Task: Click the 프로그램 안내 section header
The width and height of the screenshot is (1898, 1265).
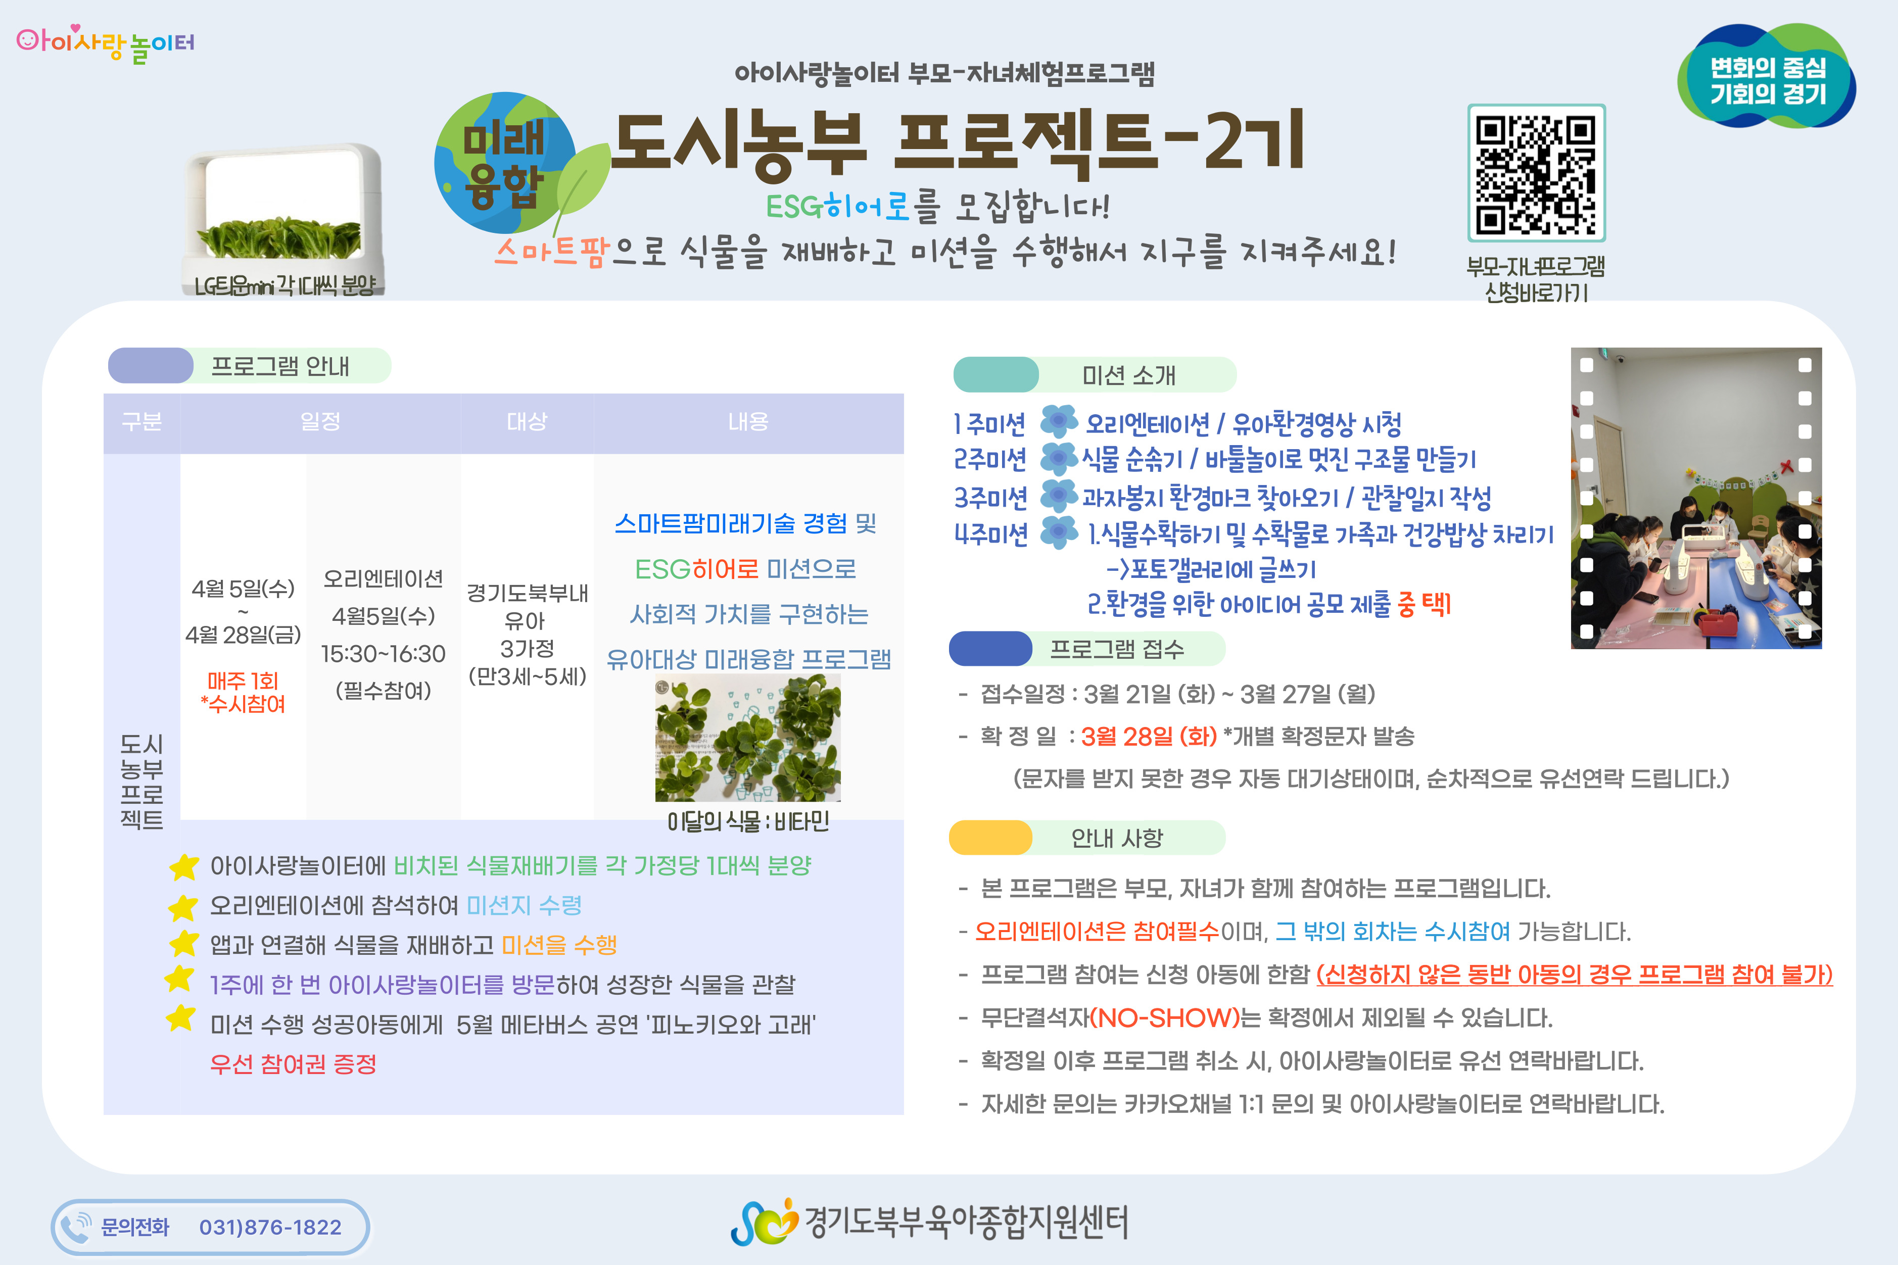Action: [279, 366]
